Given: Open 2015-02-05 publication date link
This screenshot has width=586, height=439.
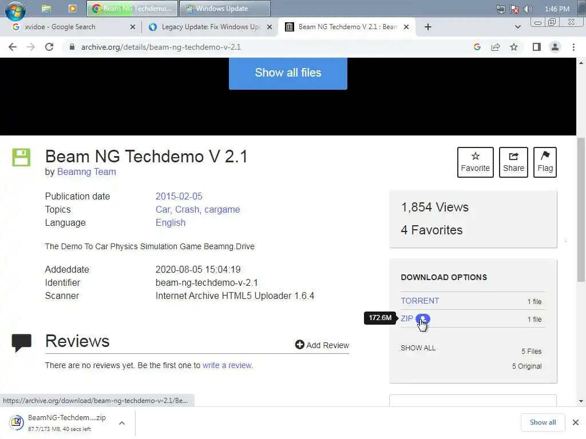Looking at the screenshot, I should click(179, 197).
